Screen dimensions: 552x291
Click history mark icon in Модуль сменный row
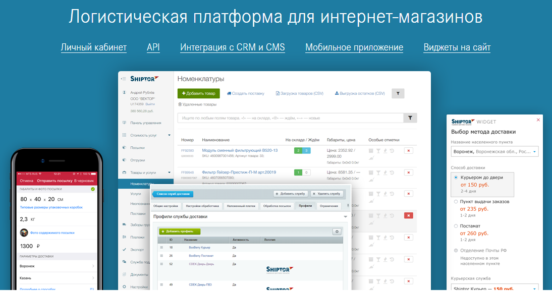(392, 151)
